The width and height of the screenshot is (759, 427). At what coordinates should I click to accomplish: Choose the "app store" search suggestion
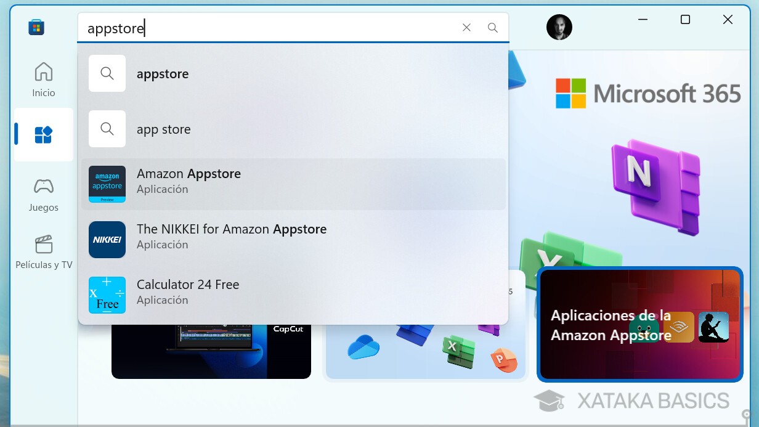(293, 129)
